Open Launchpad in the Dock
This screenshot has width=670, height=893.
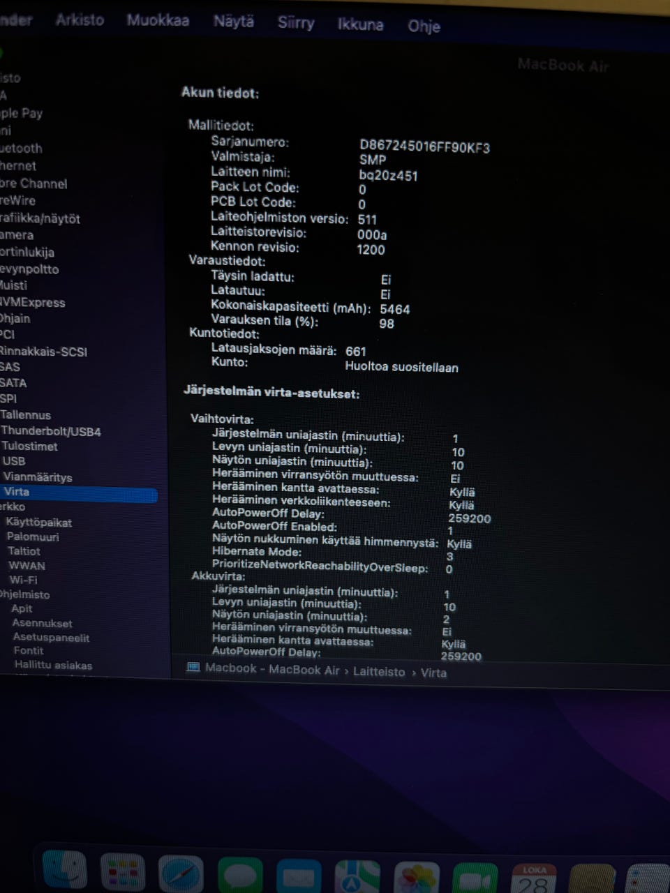123,873
